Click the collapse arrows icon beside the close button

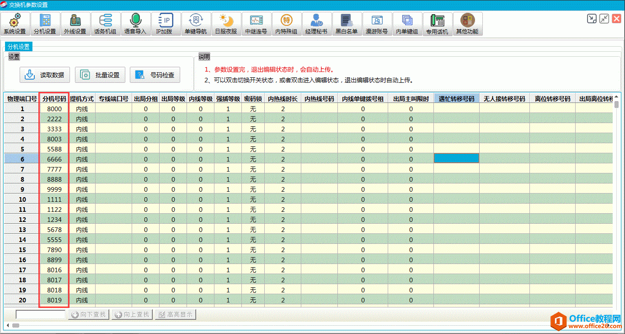pos(604,19)
